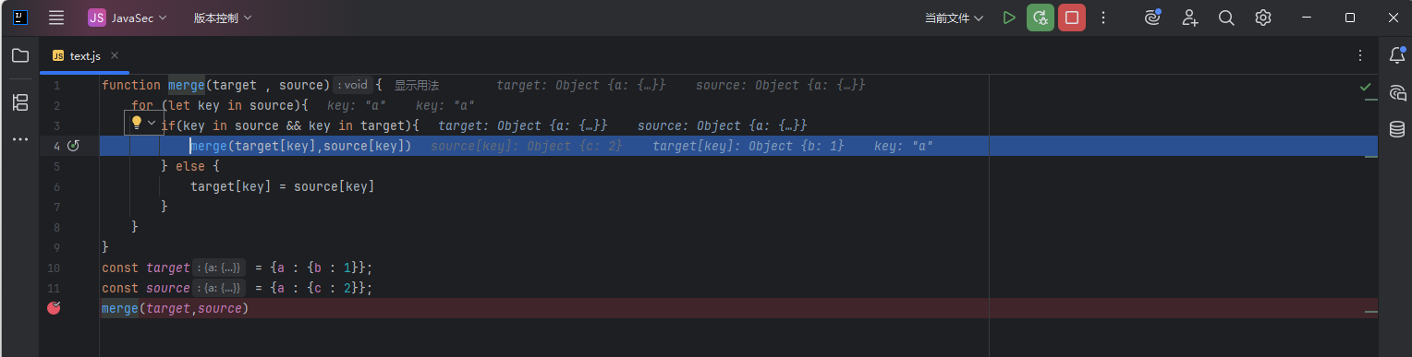
Task: Open the Notifications bell panel
Action: [x=1397, y=55]
